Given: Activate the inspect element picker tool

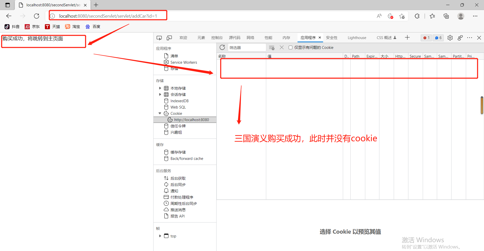Looking at the screenshot, I should 159,38.
